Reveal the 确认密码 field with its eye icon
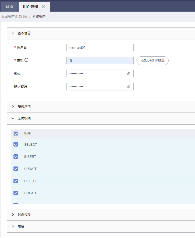 (x=129, y=87)
